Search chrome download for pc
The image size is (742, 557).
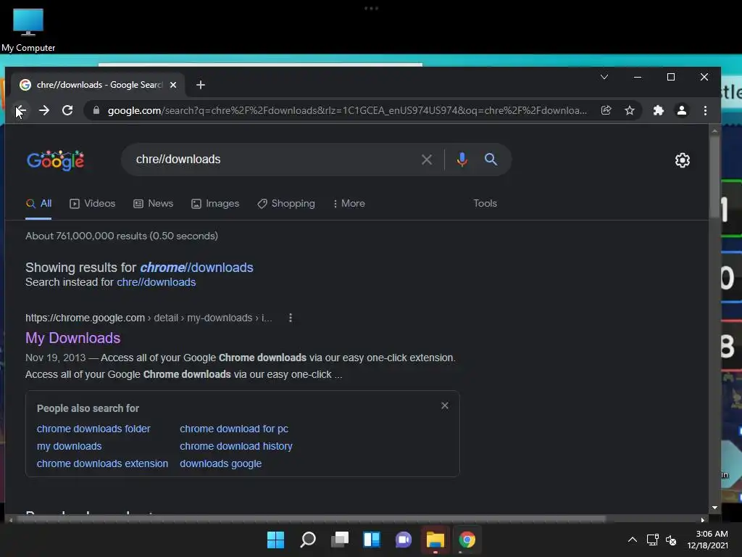234,429
